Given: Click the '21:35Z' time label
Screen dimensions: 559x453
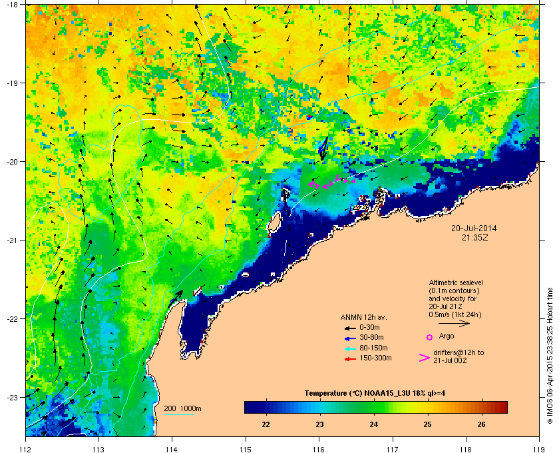Looking at the screenshot, I should (x=475, y=237).
